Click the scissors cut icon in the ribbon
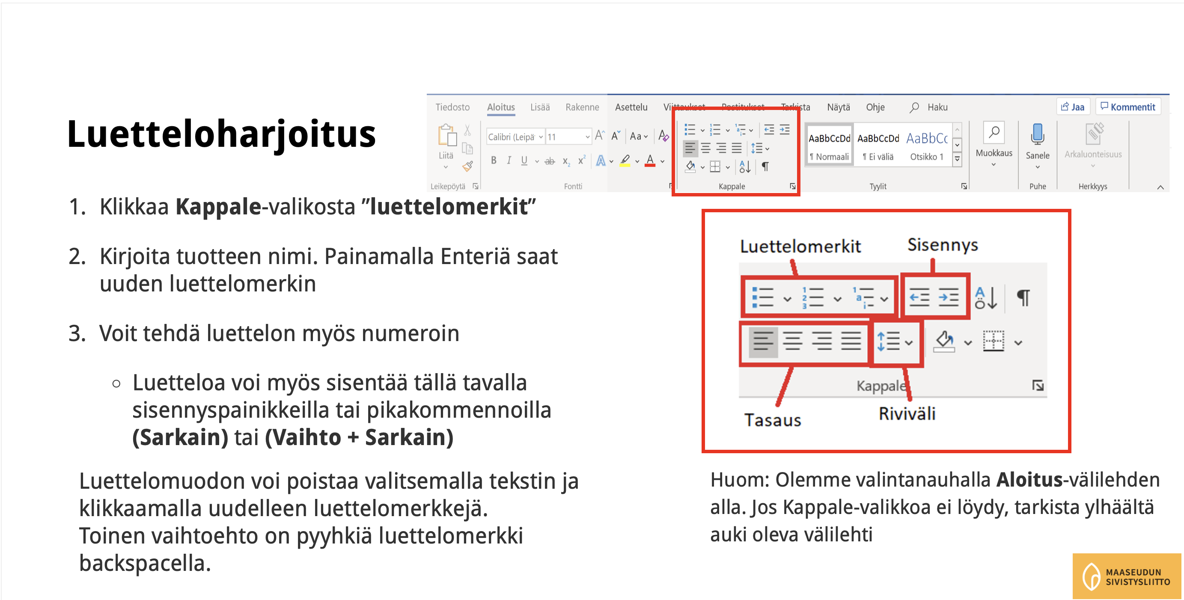Viewport: 1184px width, 600px height. (467, 131)
